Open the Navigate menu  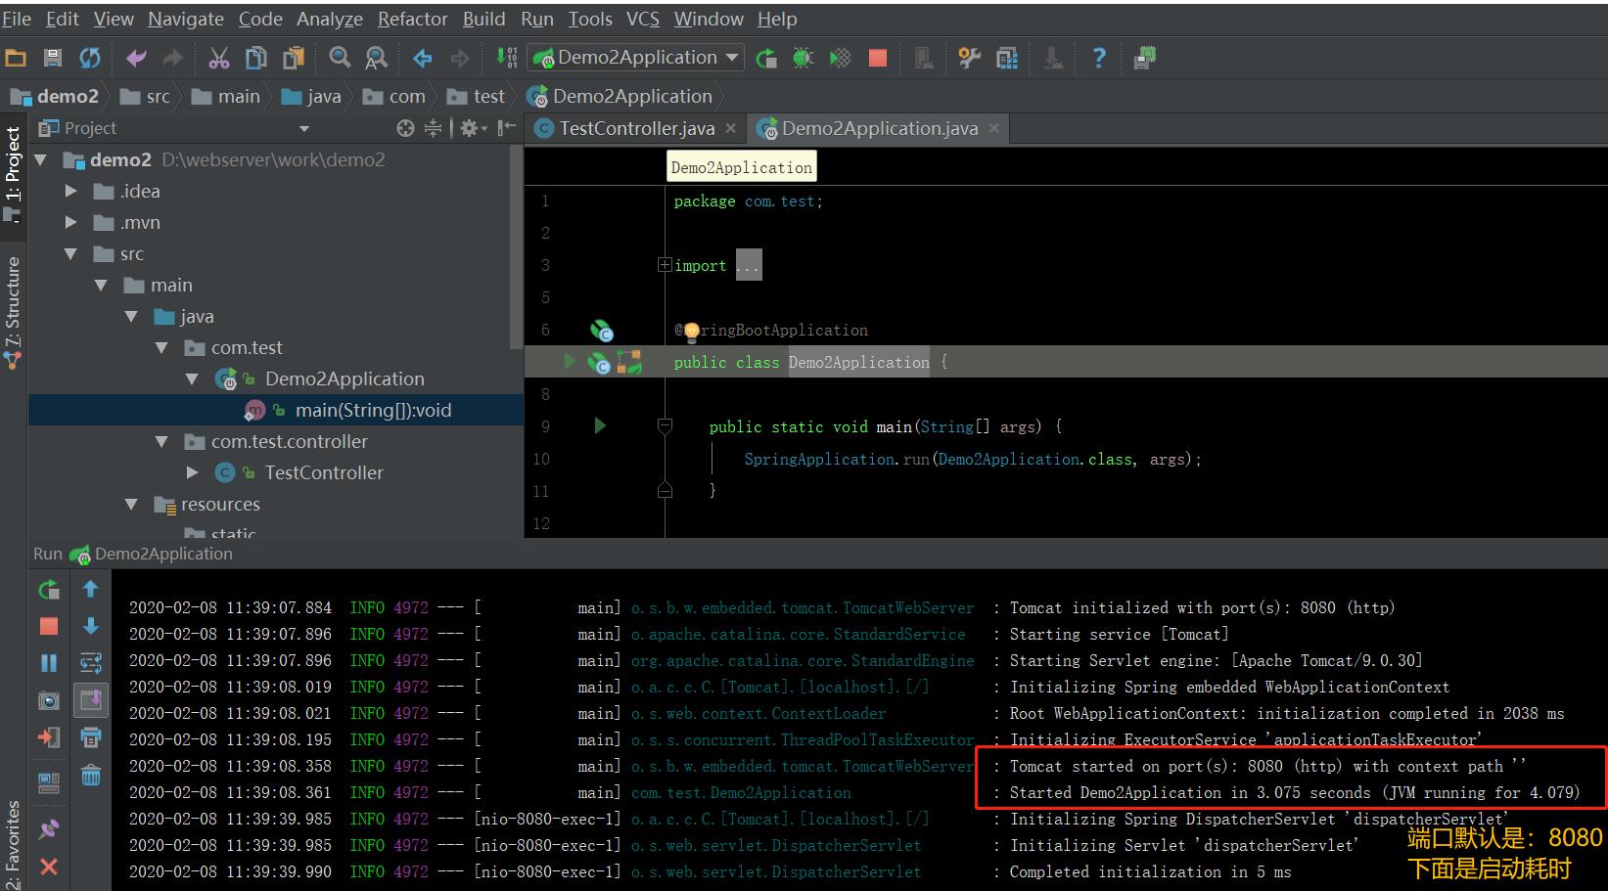186,19
